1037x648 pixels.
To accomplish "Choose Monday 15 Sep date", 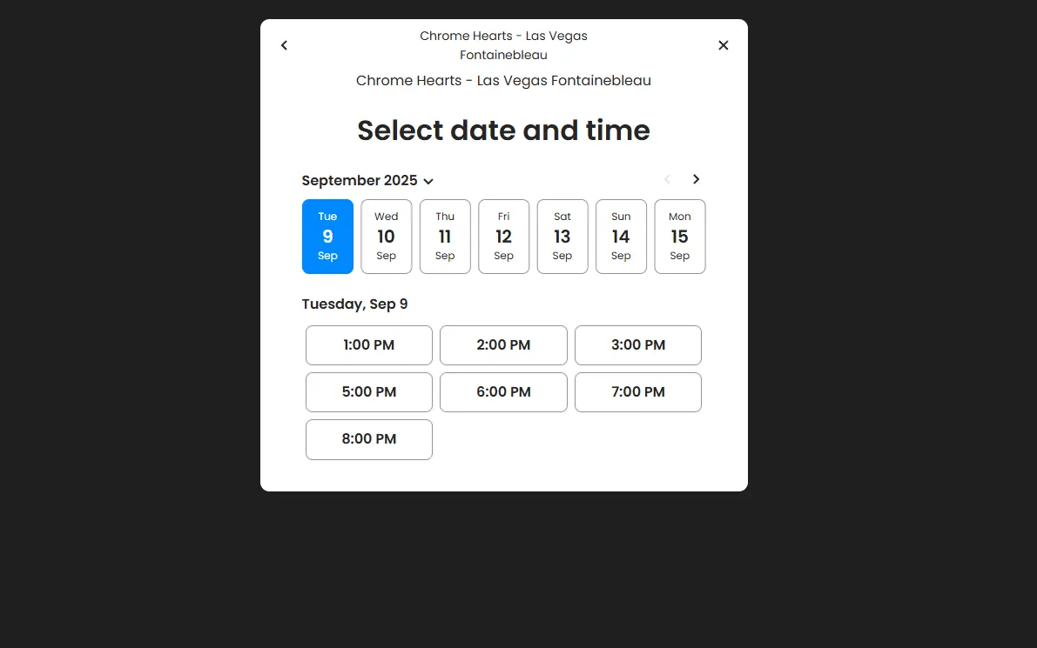I will 679,237.
